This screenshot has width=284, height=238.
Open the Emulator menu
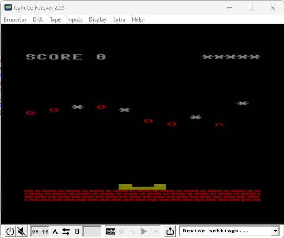coord(15,19)
